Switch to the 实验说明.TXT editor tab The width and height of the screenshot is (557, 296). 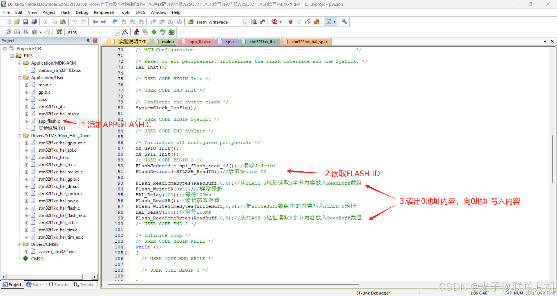tap(129, 42)
